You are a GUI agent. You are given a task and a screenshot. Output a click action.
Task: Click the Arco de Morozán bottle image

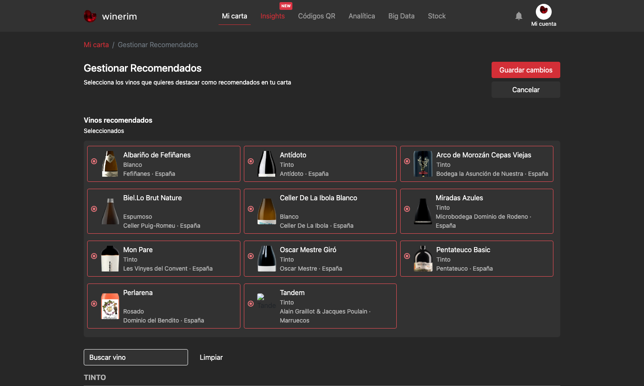[423, 164]
